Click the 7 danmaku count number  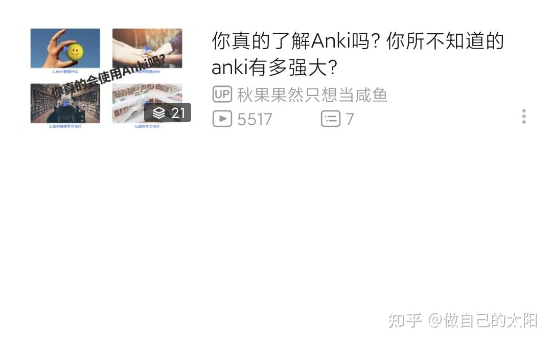349,120
